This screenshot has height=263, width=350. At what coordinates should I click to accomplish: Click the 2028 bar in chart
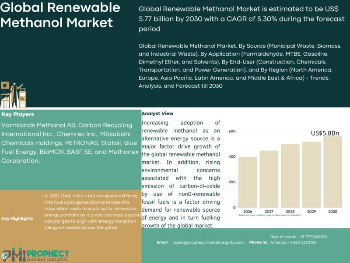point(290,176)
